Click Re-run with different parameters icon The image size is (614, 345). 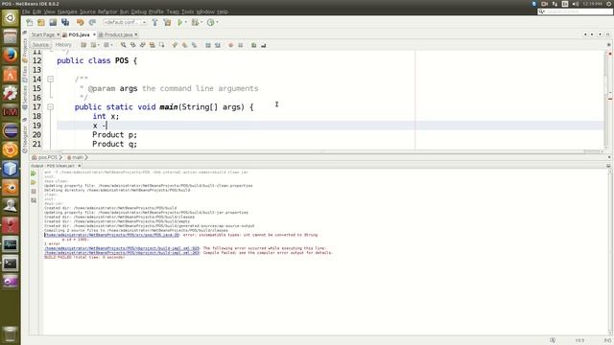(x=34, y=182)
